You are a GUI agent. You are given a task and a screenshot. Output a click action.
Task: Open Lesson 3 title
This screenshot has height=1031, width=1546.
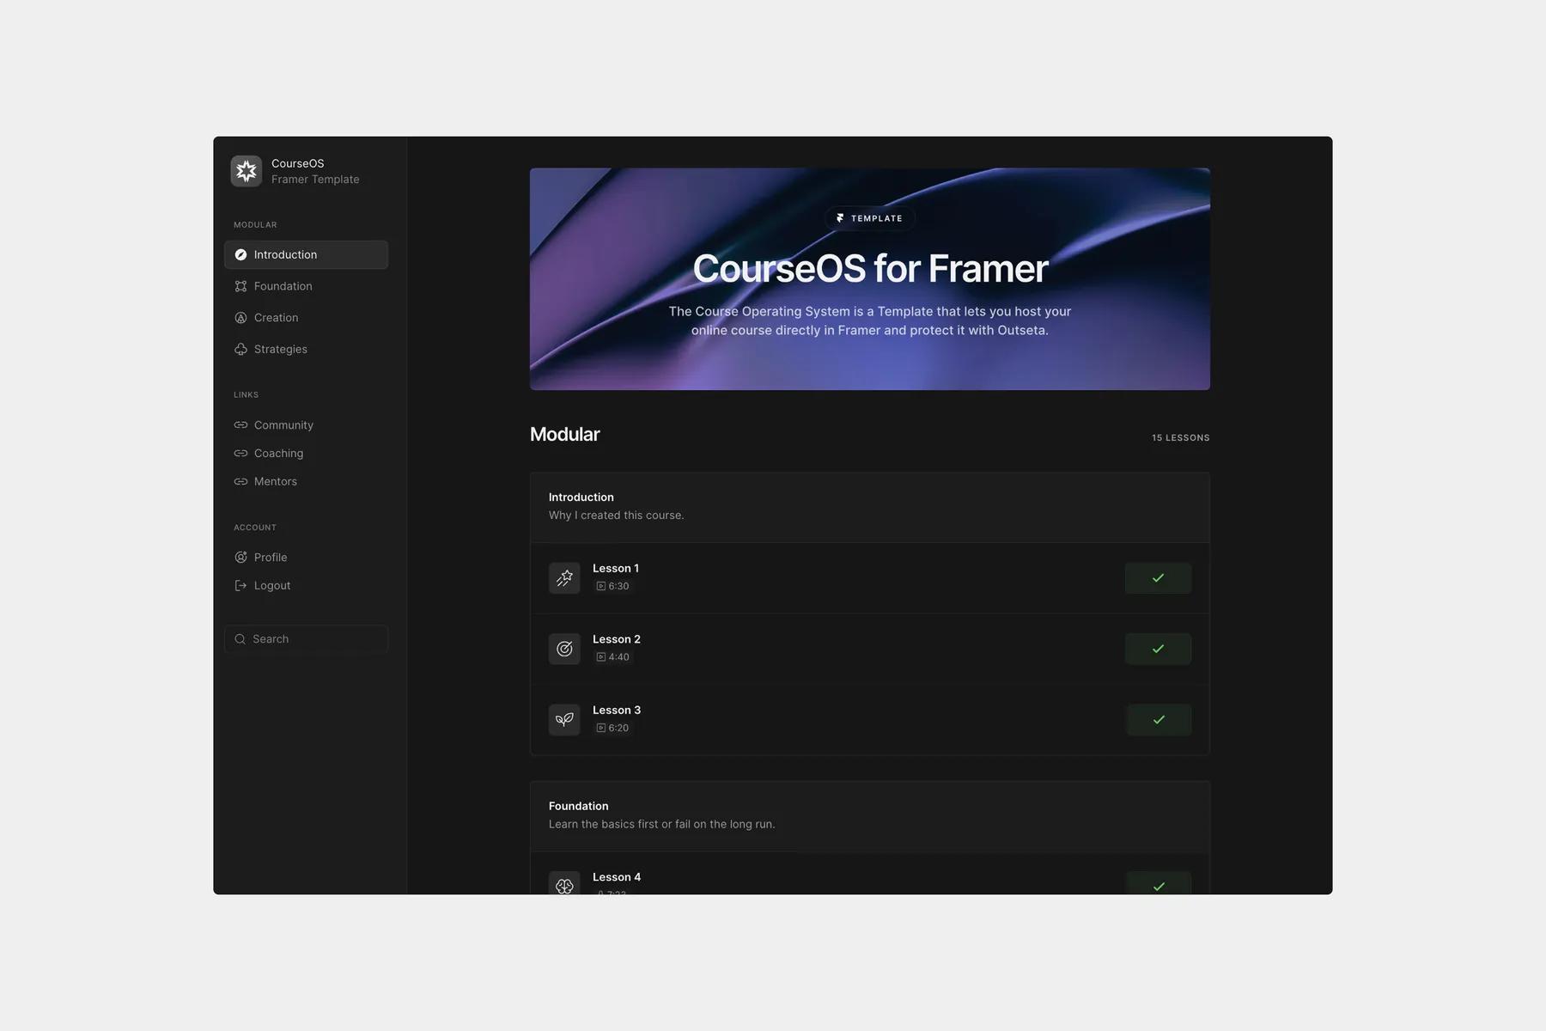[x=617, y=711]
